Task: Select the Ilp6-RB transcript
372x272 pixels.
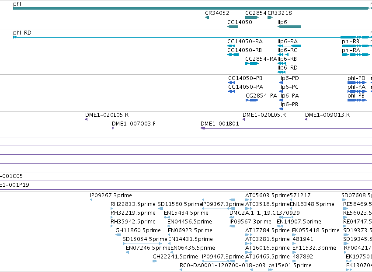Action: (282, 63)
